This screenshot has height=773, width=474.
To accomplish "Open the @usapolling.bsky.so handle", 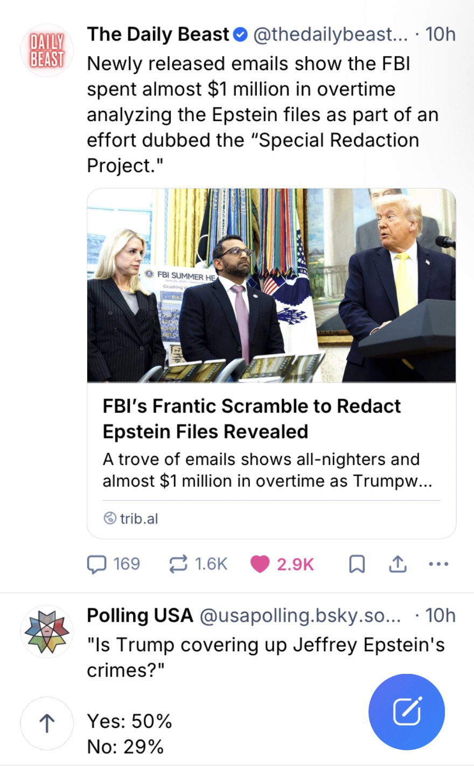I will coord(300,615).
